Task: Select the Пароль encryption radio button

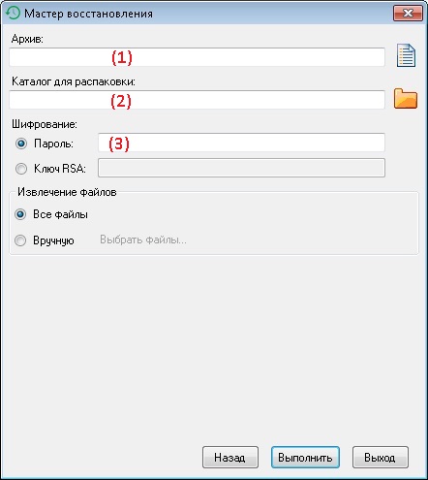Action: click(21, 144)
